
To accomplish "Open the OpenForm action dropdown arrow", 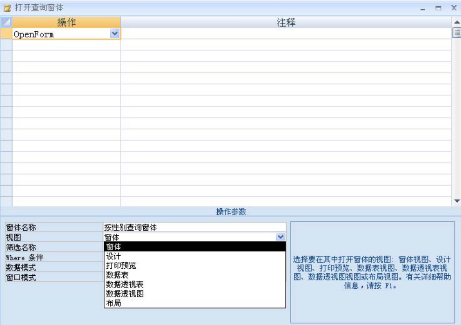I will point(114,33).
